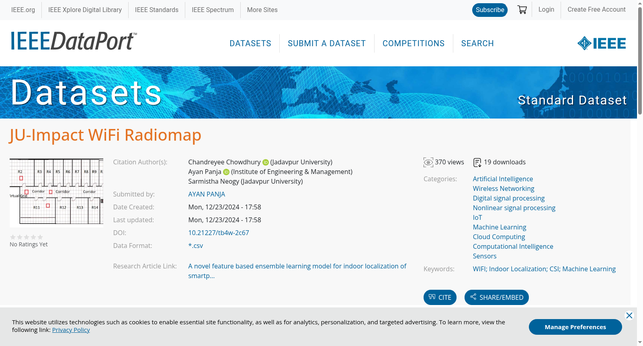Open Artificial Intelligence category
643x346 pixels.
pyautogui.click(x=503, y=179)
